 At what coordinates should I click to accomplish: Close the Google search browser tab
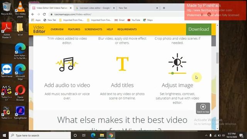pos(114,8)
